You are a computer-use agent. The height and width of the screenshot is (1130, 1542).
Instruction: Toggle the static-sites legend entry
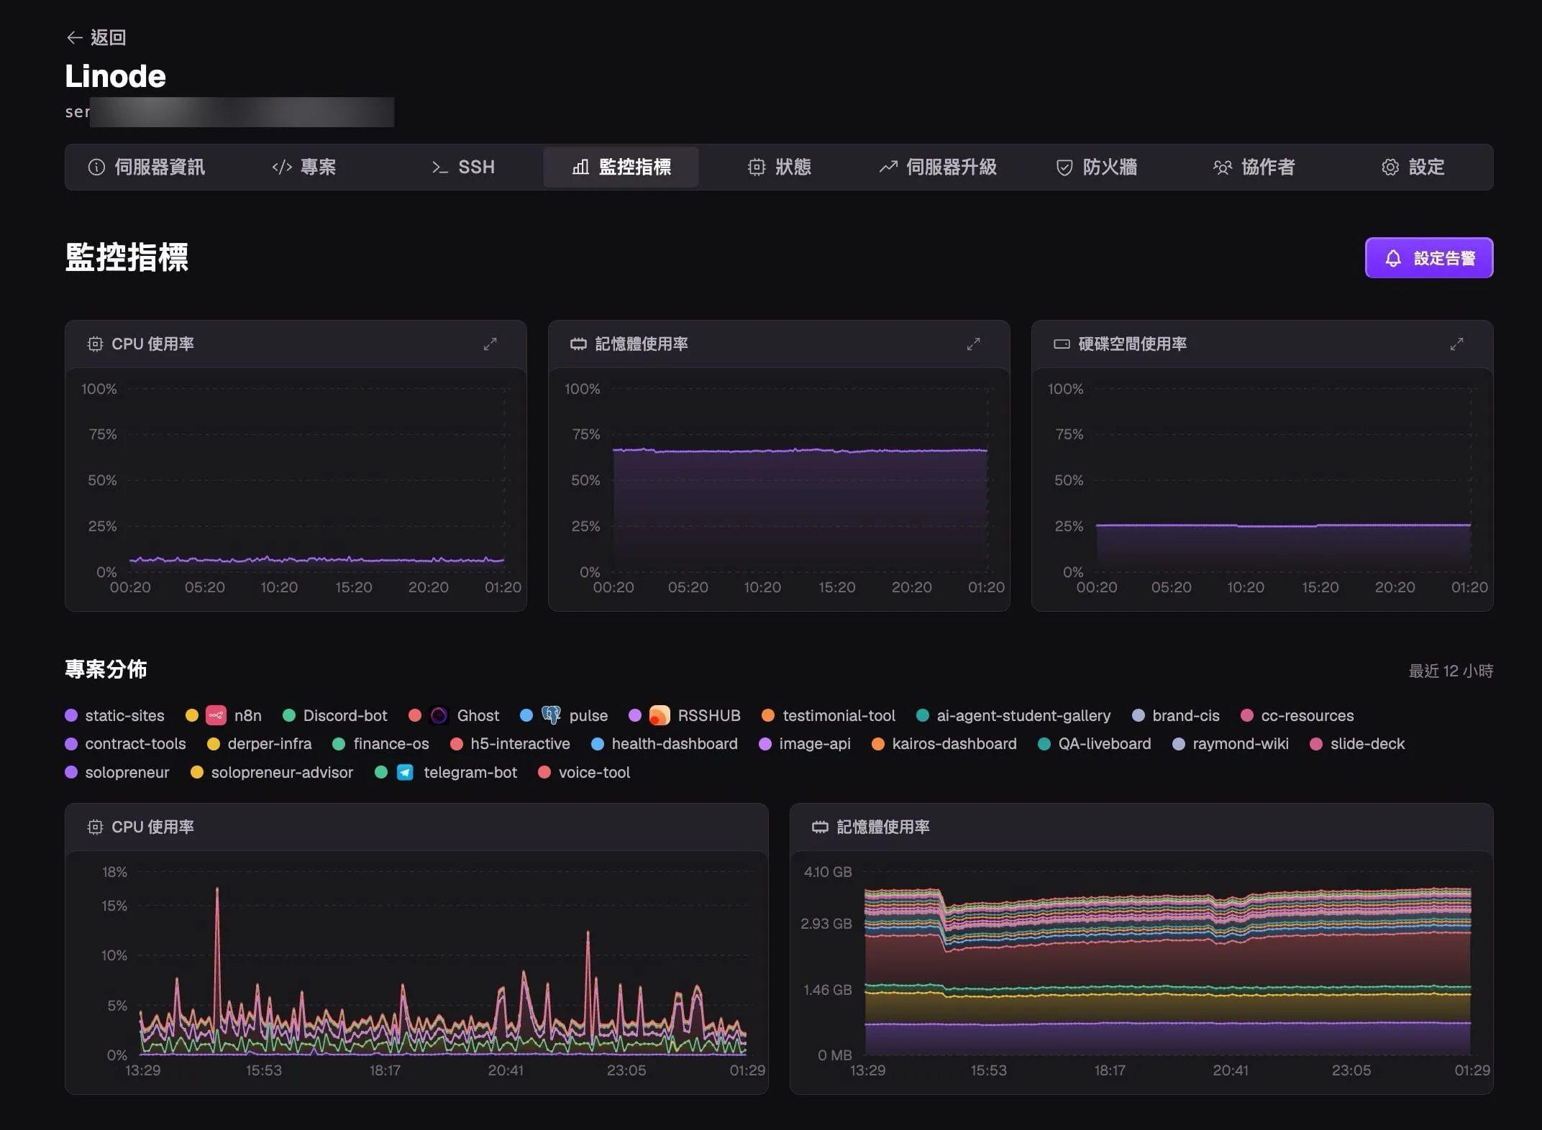115,715
